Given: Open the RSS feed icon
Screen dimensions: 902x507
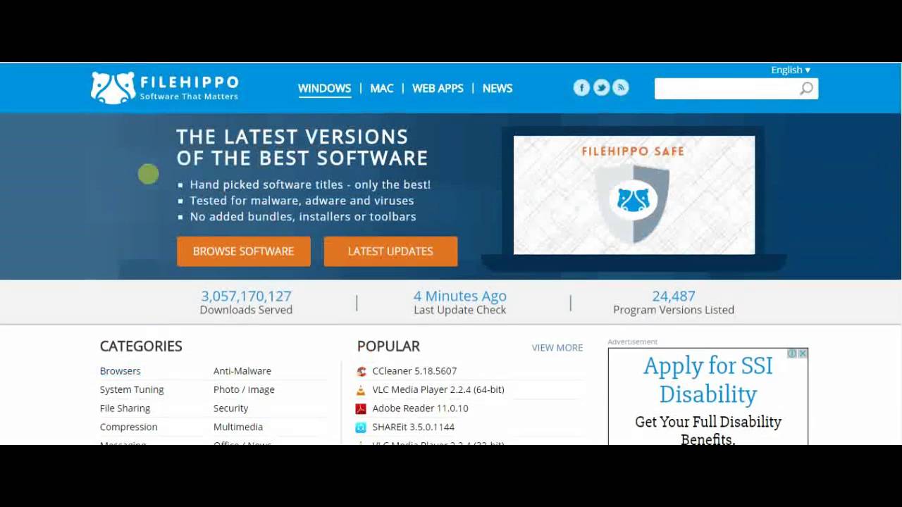Looking at the screenshot, I should click(x=621, y=87).
